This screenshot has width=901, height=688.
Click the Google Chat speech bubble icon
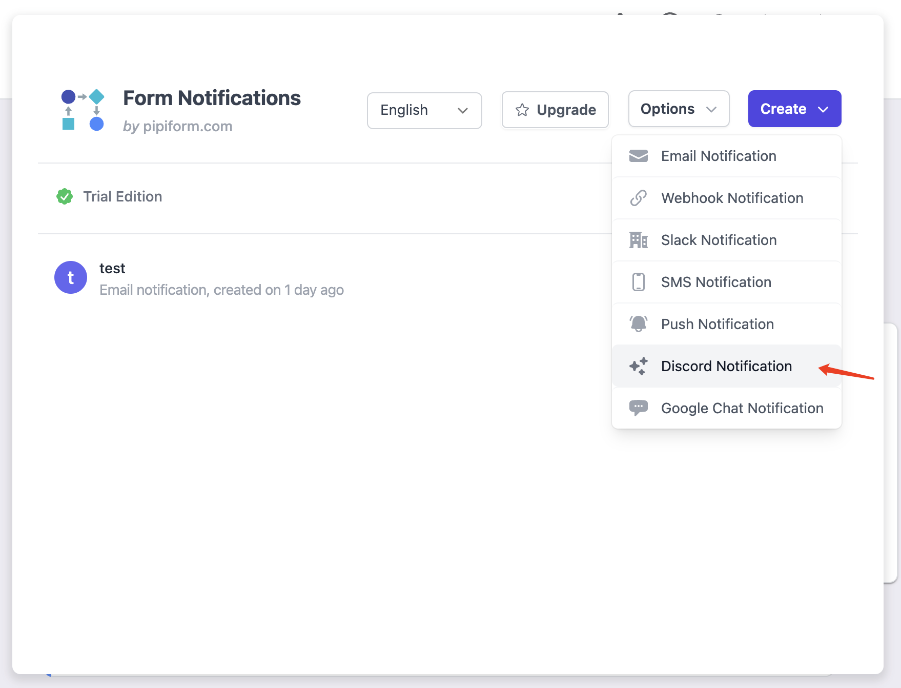click(x=639, y=408)
